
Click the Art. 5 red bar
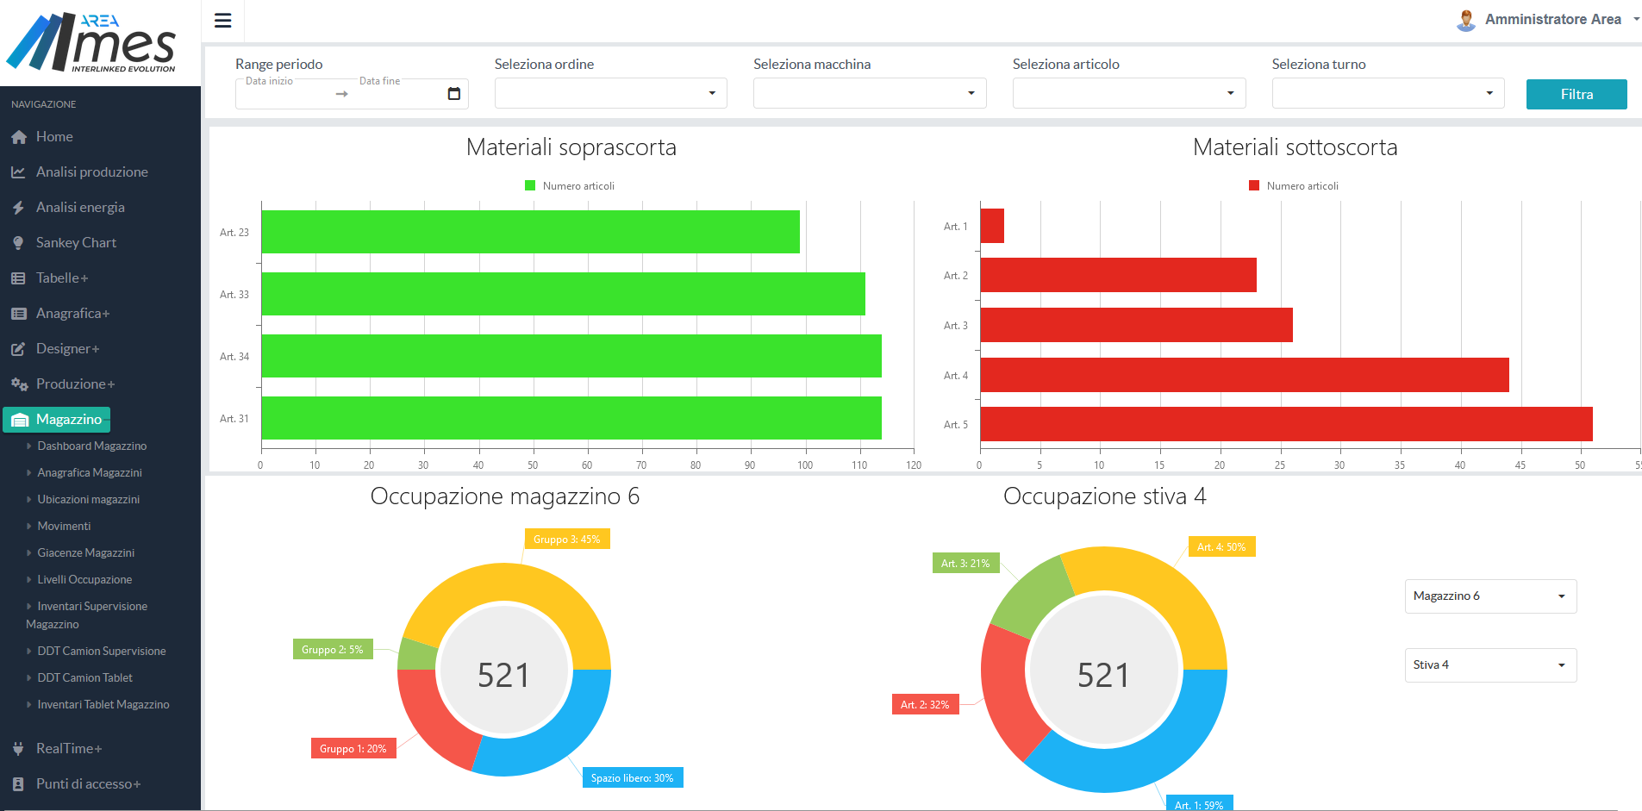pyautogui.click(x=1286, y=424)
